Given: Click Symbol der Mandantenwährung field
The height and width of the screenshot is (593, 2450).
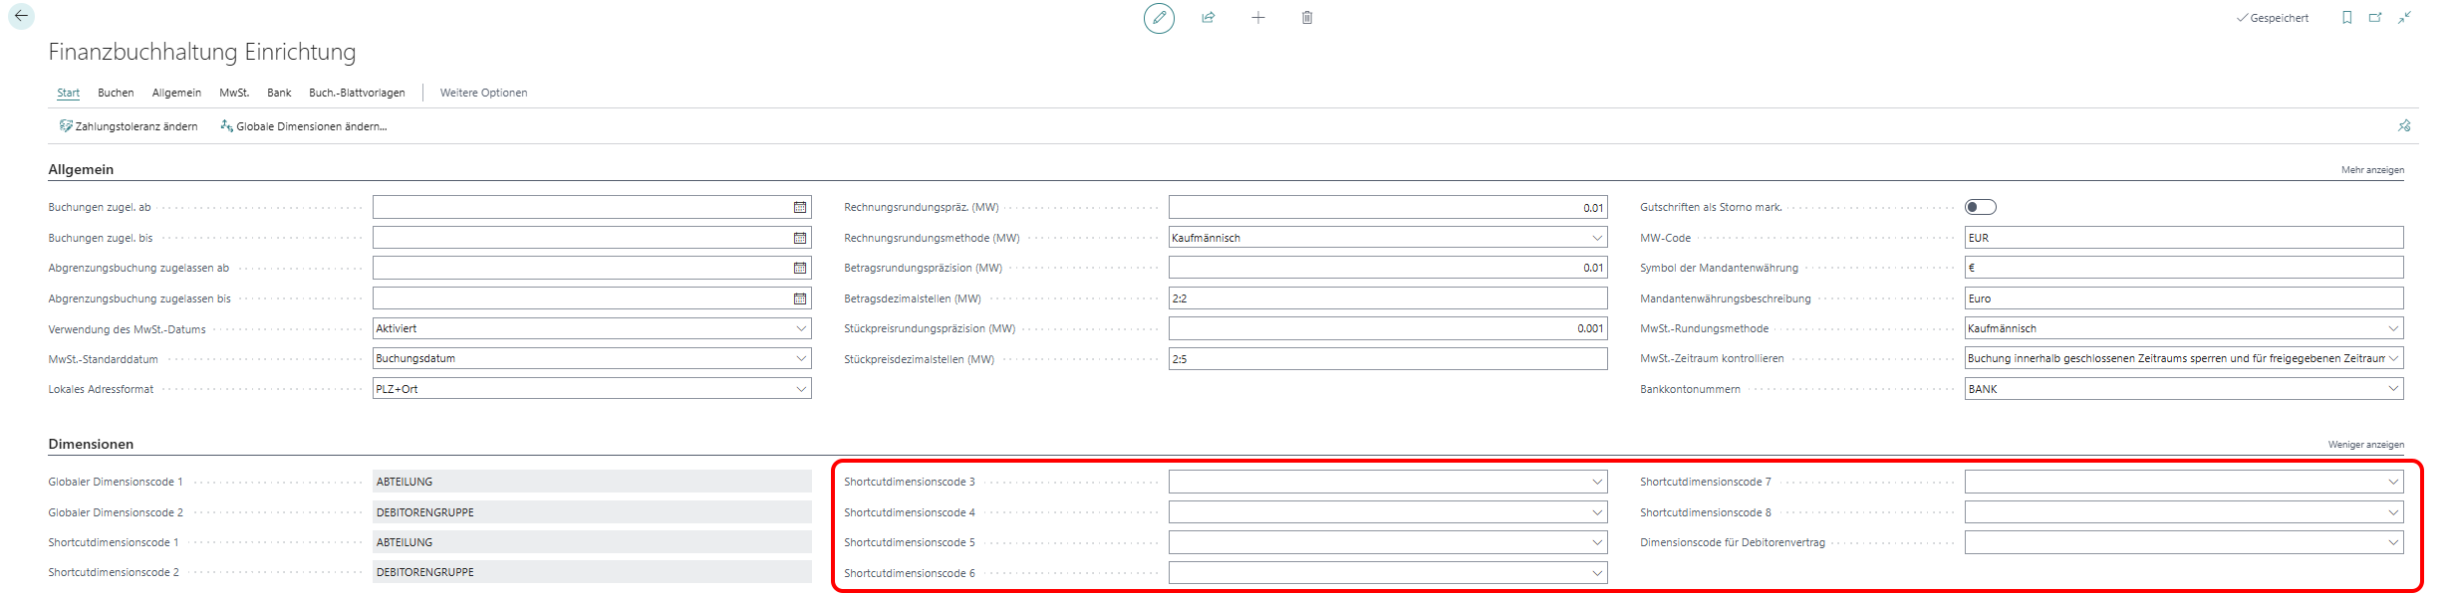Looking at the screenshot, I should point(2184,268).
